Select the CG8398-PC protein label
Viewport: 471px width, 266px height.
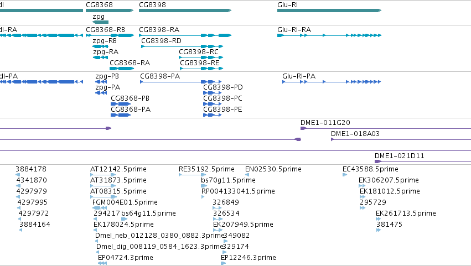coord(222,98)
